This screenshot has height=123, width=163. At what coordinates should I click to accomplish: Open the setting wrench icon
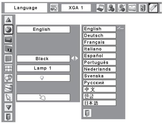[153, 8]
